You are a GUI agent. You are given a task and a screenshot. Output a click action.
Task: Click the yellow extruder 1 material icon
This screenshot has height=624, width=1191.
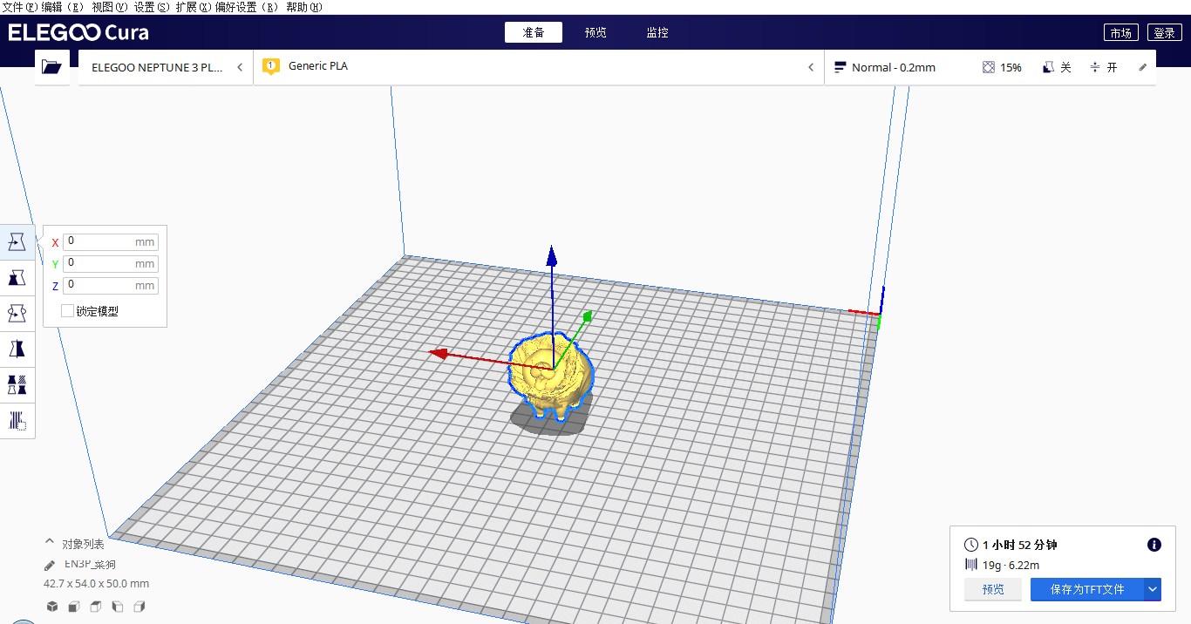click(x=271, y=66)
